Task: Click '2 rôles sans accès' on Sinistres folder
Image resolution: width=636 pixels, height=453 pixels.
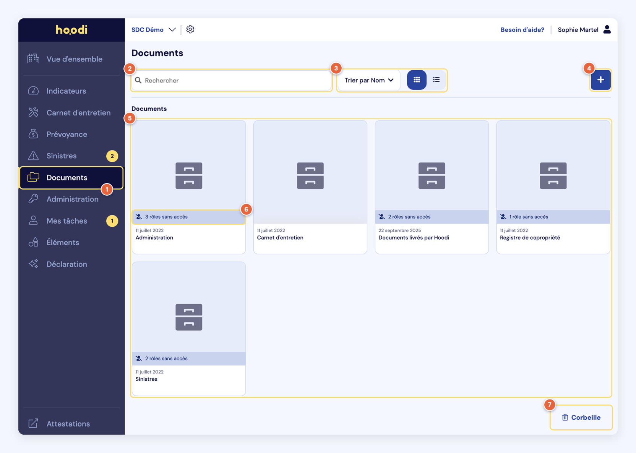Action: pyautogui.click(x=189, y=359)
